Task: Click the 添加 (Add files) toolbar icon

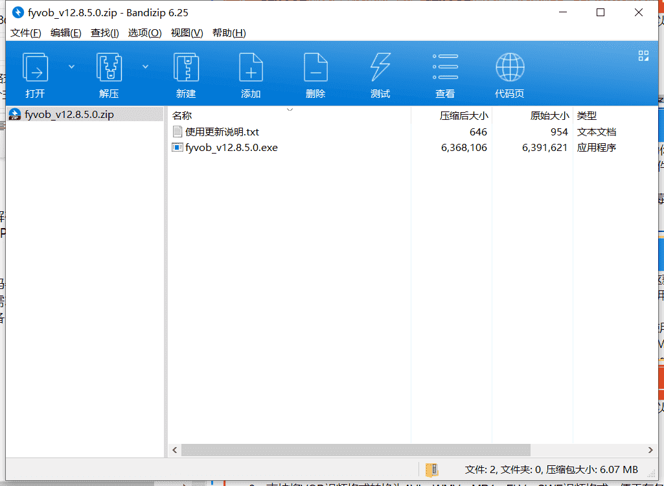Action: [x=251, y=67]
